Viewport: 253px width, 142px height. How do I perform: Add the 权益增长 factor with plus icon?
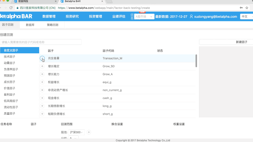(42, 82)
